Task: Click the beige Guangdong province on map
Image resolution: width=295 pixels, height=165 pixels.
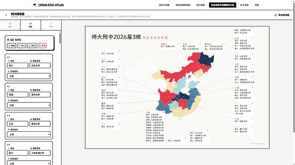Action: (182, 112)
